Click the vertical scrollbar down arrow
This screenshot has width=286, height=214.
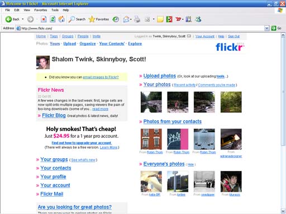[x=283, y=211]
